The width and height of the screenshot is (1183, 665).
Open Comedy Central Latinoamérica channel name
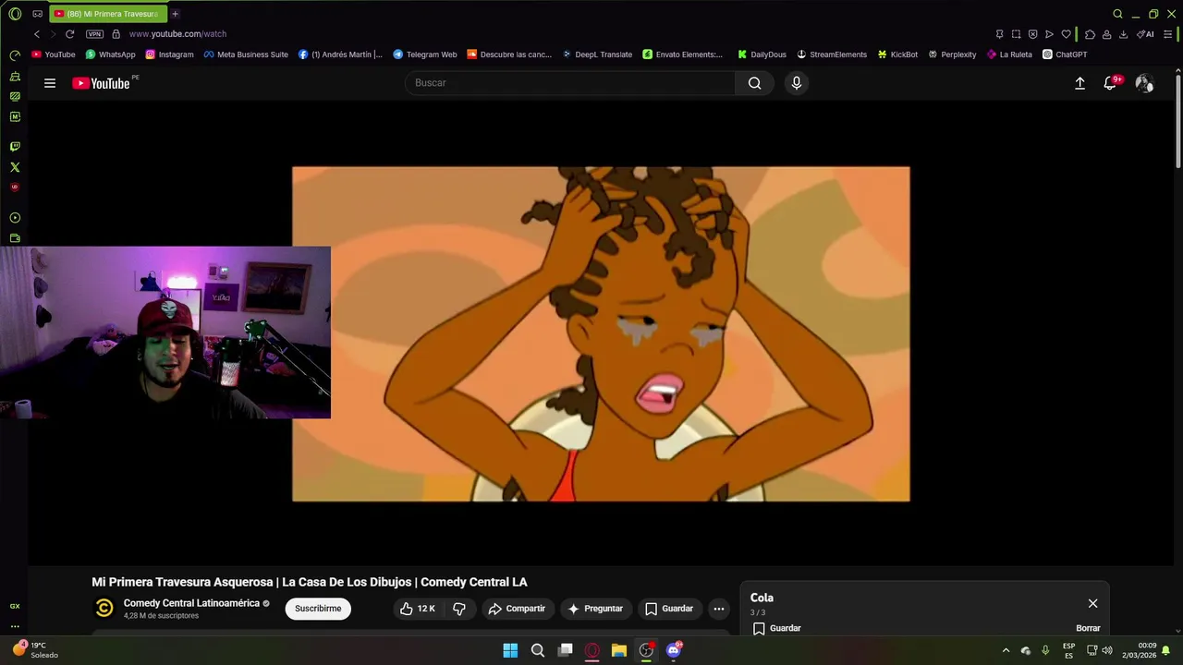tap(191, 603)
